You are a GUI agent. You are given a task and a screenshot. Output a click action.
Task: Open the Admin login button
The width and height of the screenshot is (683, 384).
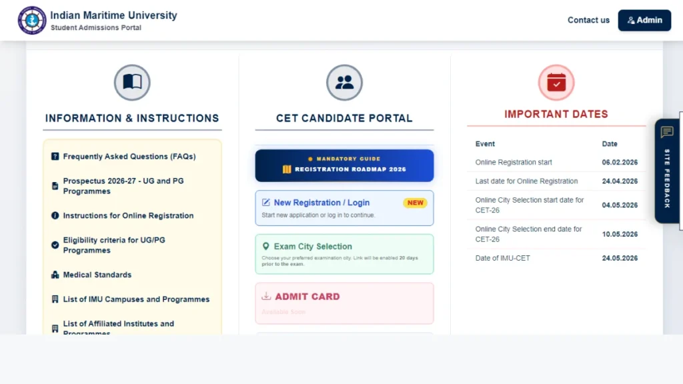click(x=644, y=20)
